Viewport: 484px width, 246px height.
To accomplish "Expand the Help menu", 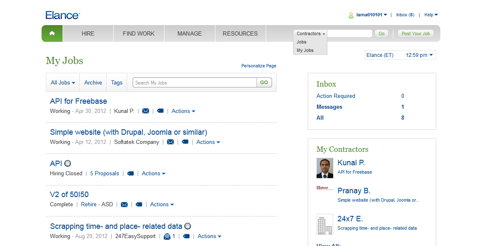I will [x=431, y=15].
